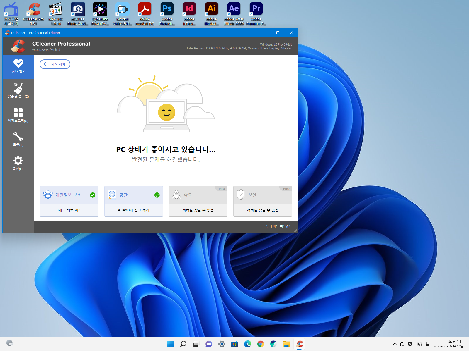Image resolution: width=469 pixels, height=351 pixels.
Task: Open MPC-HC desktop shortcut
Action: (56, 14)
